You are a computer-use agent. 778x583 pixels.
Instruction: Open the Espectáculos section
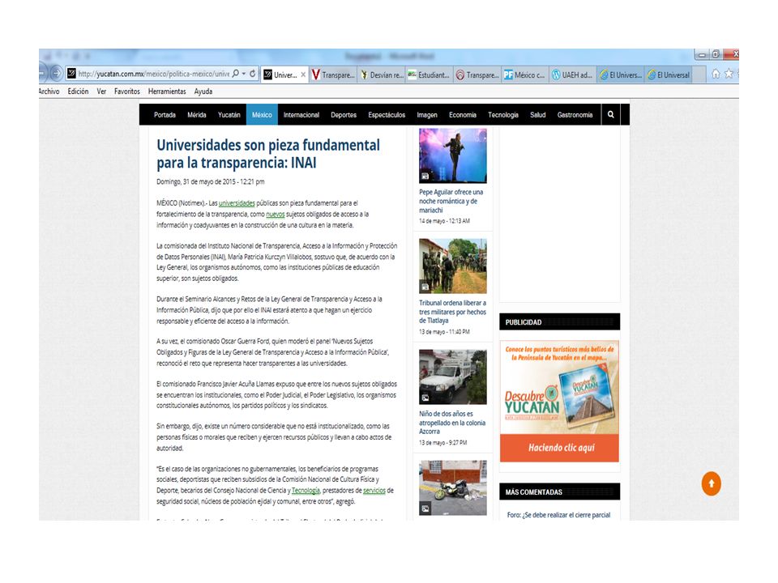point(387,114)
